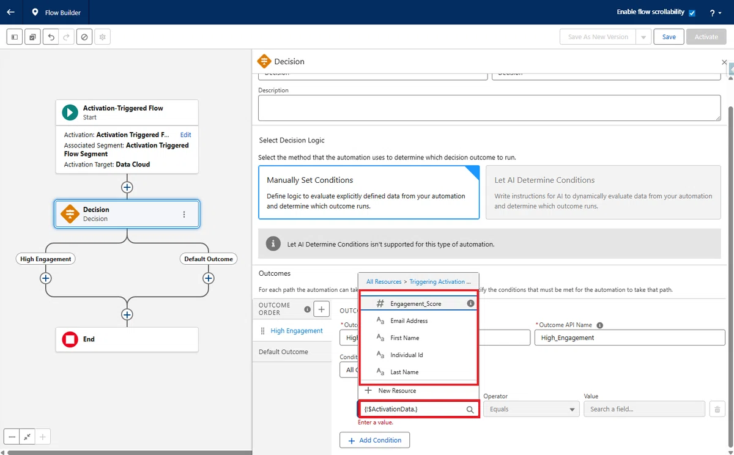Click the info icon in AI notice
This screenshot has width=734, height=455.
click(x=273, y=244)
